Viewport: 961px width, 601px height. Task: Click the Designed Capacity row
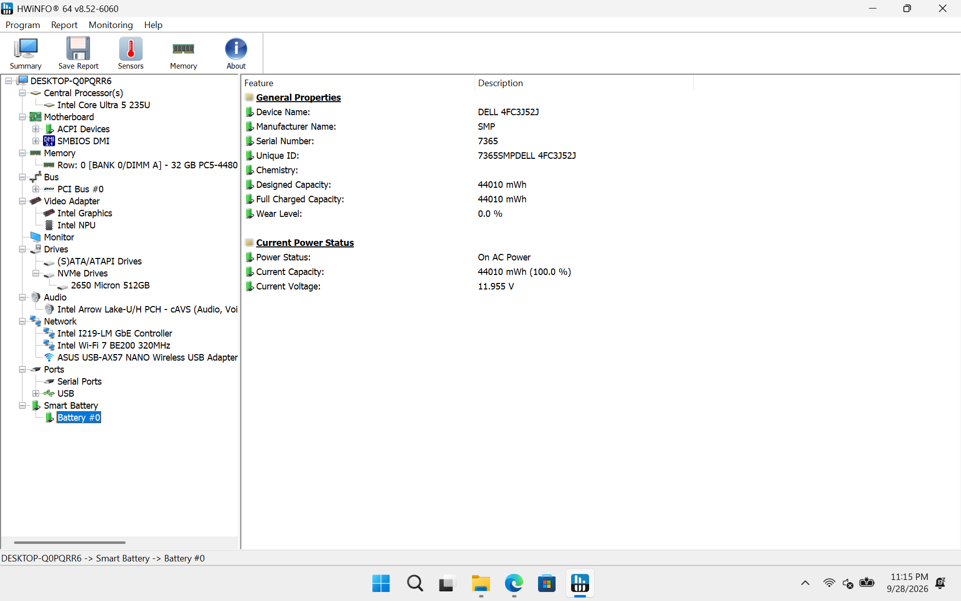coord(467,184)
